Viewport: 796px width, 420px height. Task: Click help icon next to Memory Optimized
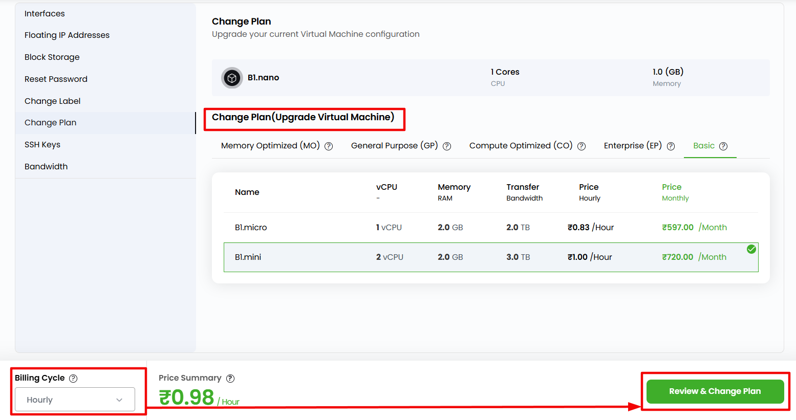pyautogui.click(x=329, y=146)
